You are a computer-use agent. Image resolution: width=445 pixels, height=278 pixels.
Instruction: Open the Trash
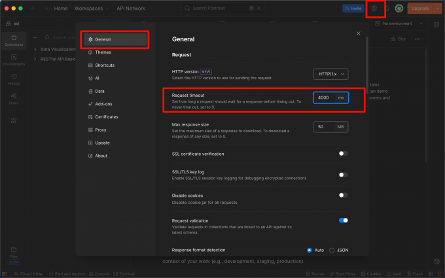click(x=415, y=273)
